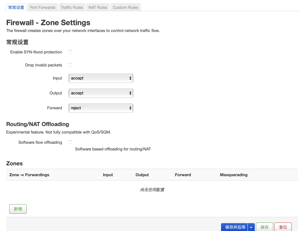The width and height of the screenshot is (302, 231).
Task: Enable Software flow offloading checkbox
Action: point(70,142)
